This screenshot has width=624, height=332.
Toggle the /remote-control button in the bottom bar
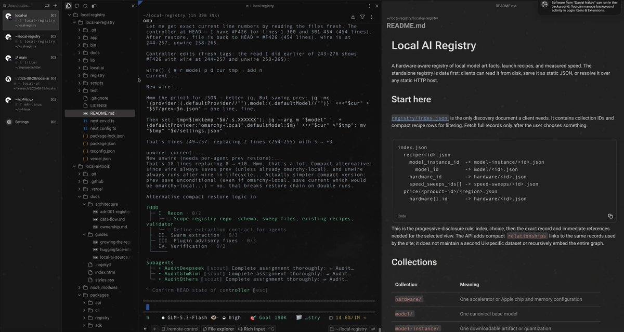[x=180, y=329]
